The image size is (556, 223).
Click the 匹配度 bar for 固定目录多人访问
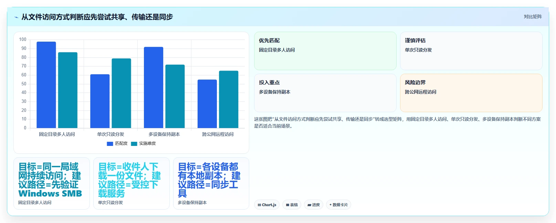pyautogui.click(x=46, y=85)
